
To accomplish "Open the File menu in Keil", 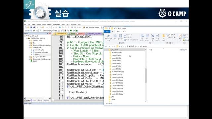I will point(25,24).
